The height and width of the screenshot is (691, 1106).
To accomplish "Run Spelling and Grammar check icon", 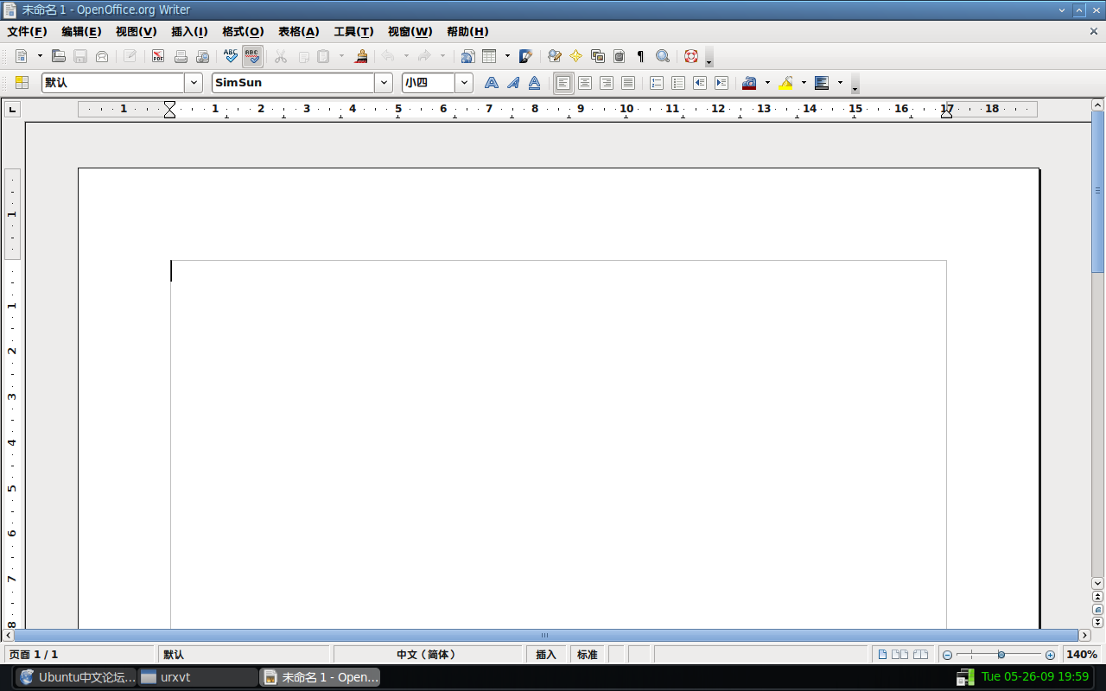I will click(231, 56).
